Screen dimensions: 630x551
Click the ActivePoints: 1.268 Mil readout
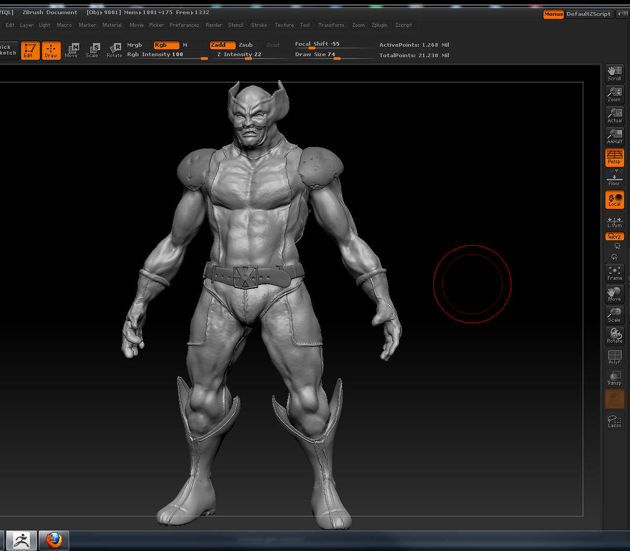pyautogui.click(x=414, y=45)
